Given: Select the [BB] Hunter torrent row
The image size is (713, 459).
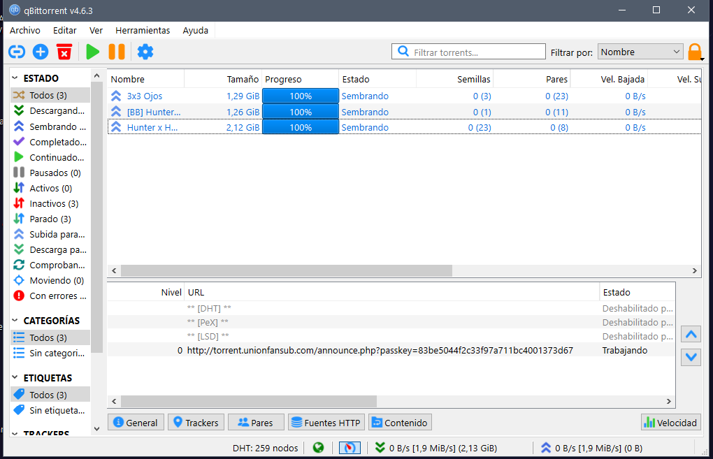Looking at the screenshot, I should (x=404, y=112).
